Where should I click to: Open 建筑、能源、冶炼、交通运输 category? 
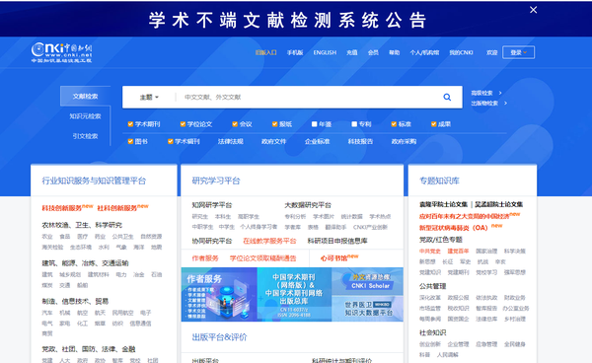pos(85,263)
